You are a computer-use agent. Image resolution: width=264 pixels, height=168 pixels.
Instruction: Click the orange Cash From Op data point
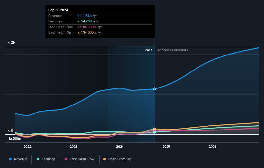pyautogui.click(x=154, y=129)
